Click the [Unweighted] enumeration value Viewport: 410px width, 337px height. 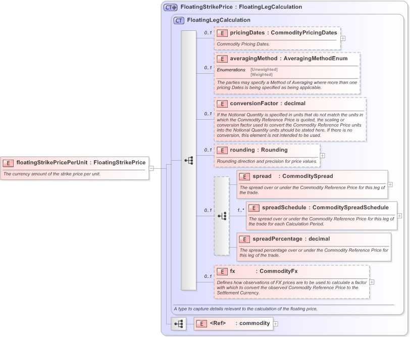tap(264, 69)
